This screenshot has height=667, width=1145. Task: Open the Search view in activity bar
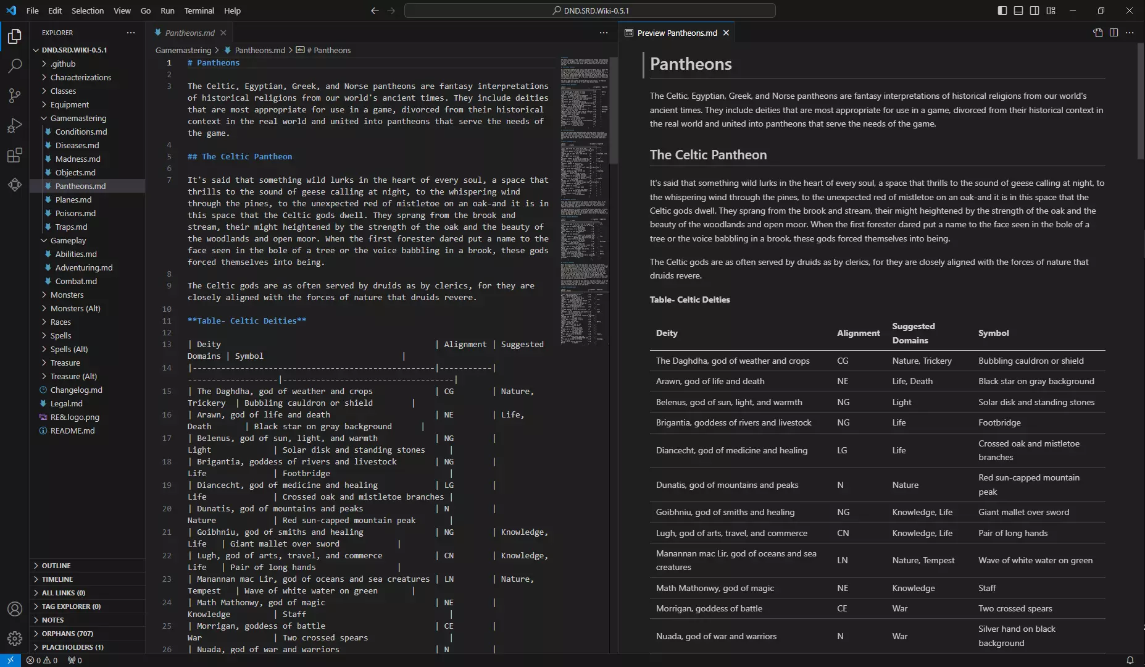pyautogui.click(x=15, y=65)
